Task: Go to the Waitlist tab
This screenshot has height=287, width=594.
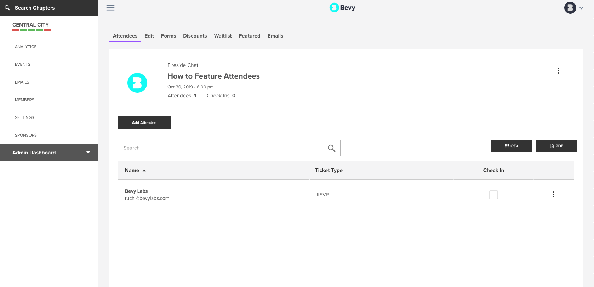Action: tap(223, 36)
